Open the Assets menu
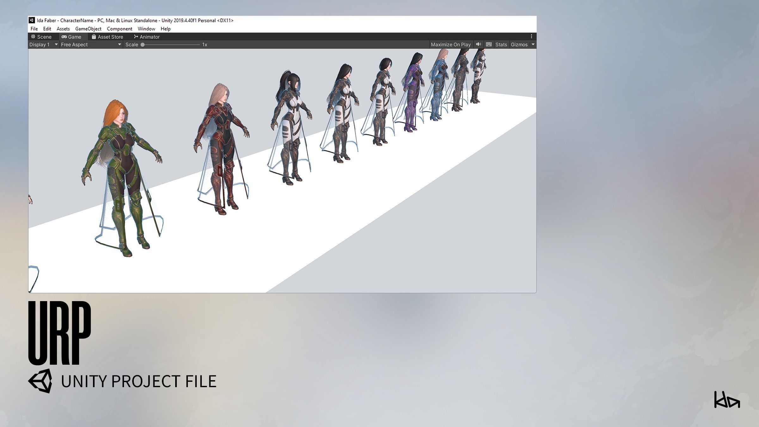The width and height of the screenshot is (759, 427). pos(63,29)
